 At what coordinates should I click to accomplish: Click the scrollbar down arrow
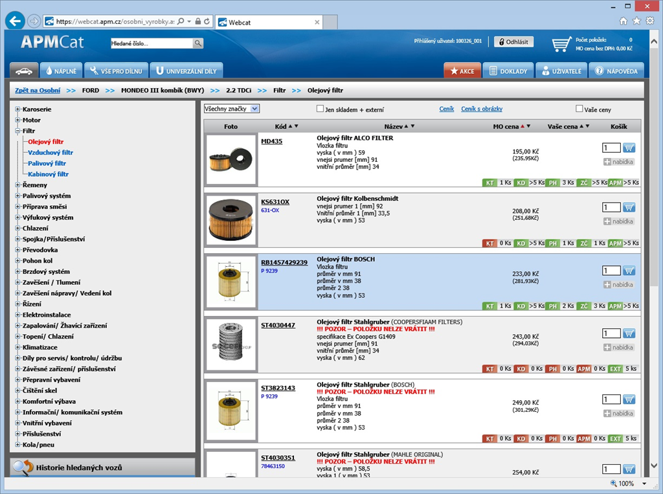654,466
